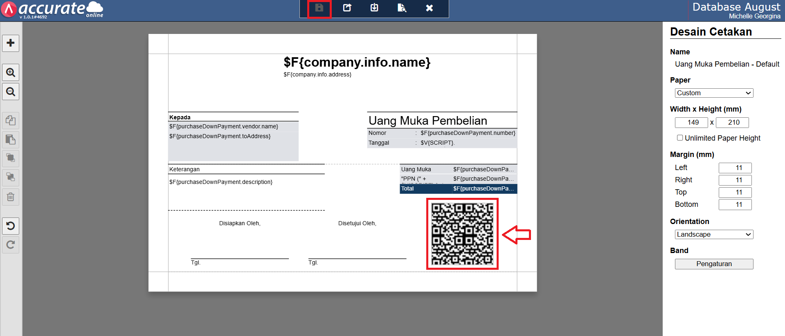785x336 pixels.
Task: Select the Tgl. label under Disiapkan Oleh
Action: point(196,263)
